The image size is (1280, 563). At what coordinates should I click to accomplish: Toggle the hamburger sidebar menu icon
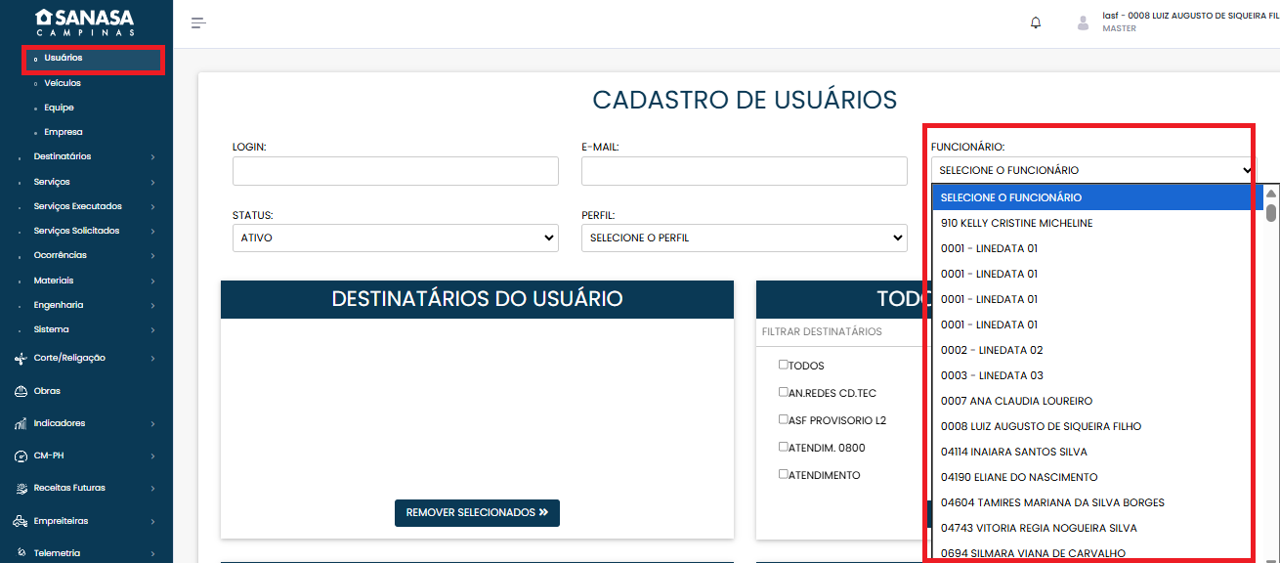coord(198,22)
